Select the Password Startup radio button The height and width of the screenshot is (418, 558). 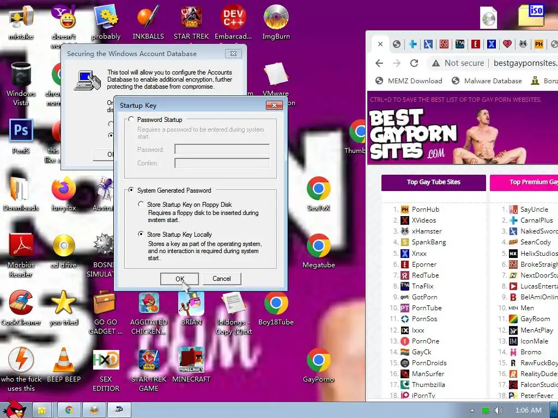click(x=131, y=119)
